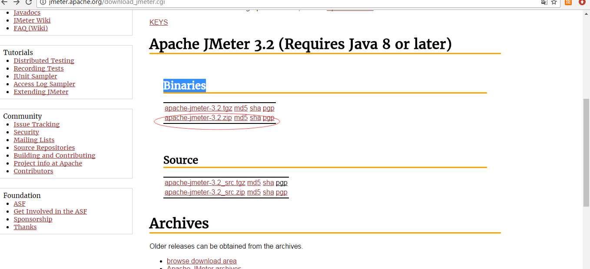Click the Tutorials sidebar heading

click(18, 52)
